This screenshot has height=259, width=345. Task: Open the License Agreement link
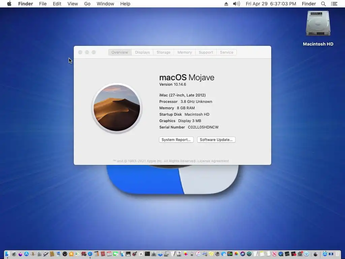(213, 161)
